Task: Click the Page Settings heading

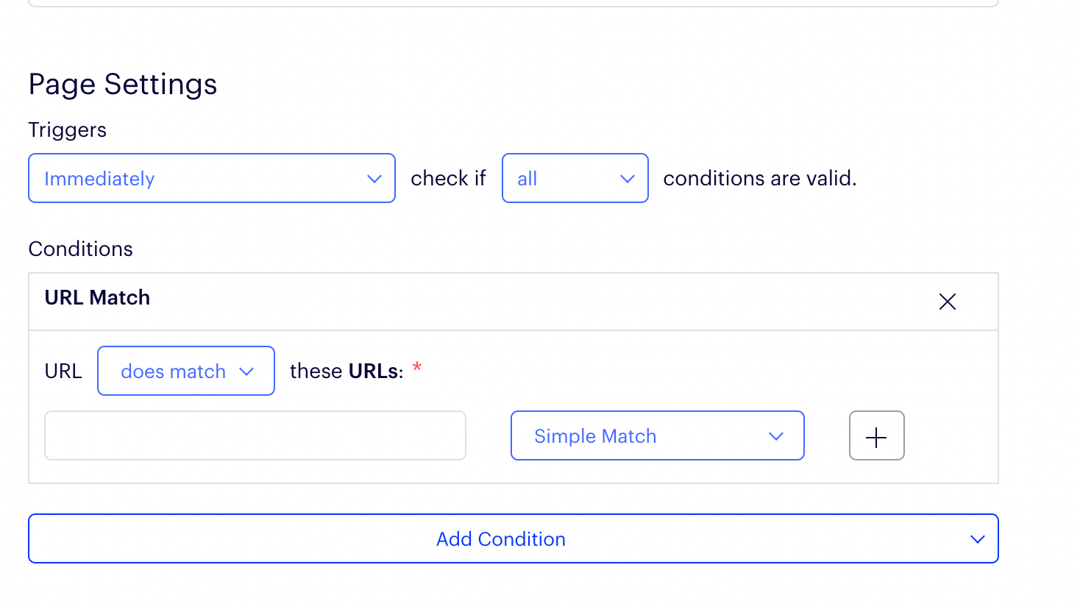Action: pyautogui.click(x=123, y=85)
